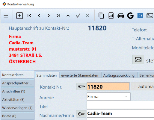
Task: Add a new contact record
Action: (x=19, y=16)
